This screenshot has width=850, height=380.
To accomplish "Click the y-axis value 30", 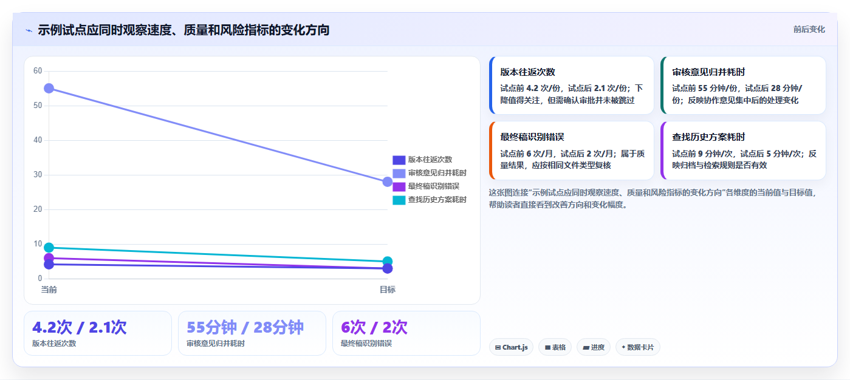I will coord(38,175).
